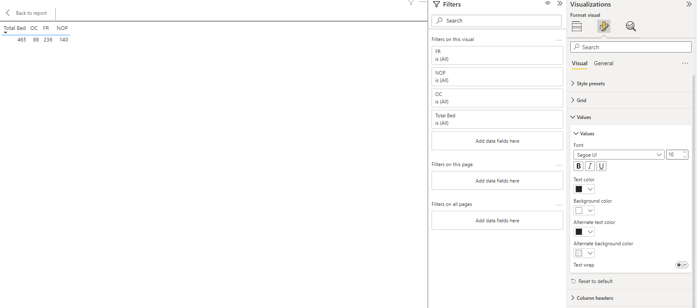Click the Back to report arrow icon
The image size is (697, 308).
(8, 13)
